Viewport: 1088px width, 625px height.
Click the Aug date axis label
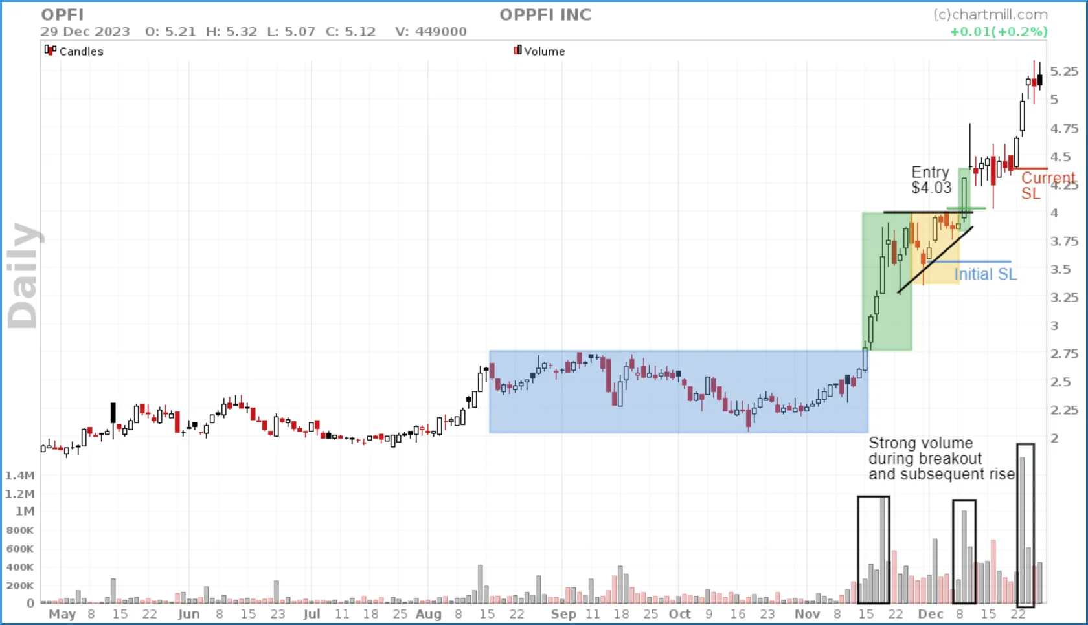point(428,614)
